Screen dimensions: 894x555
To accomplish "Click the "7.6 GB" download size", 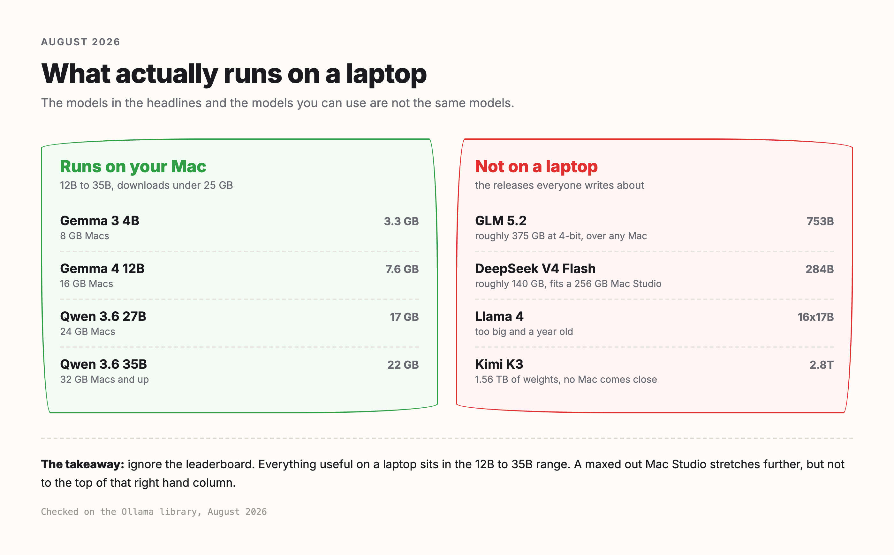I will (402, 269).
